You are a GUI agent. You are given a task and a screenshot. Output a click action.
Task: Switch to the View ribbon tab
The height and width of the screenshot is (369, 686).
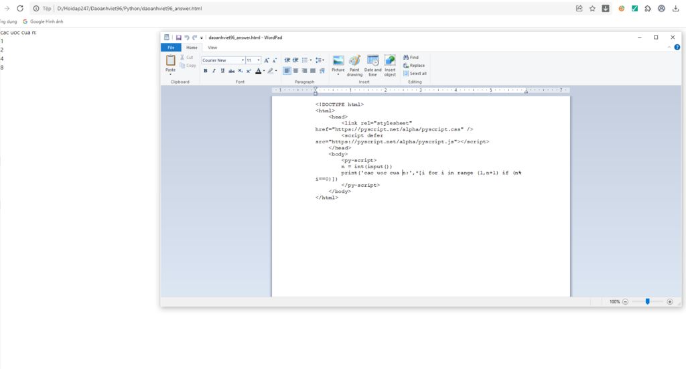(212, 48)
